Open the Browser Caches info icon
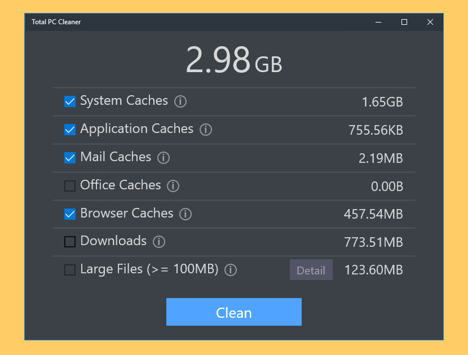 pyautogui.click(x=186, y=214)
